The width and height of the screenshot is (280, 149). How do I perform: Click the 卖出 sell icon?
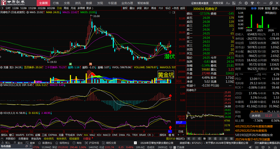click(x=14, y=143)
